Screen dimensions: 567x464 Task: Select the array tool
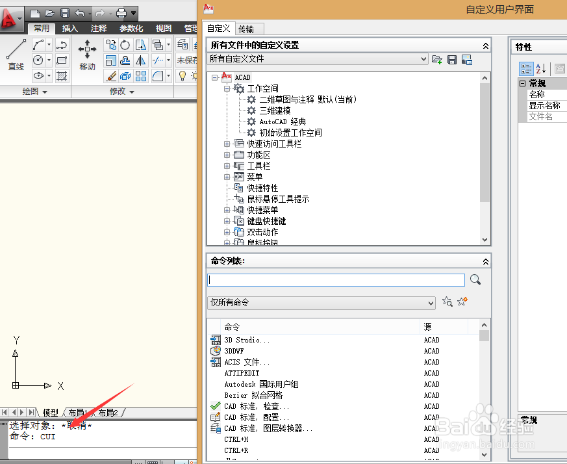pos(141,75)
